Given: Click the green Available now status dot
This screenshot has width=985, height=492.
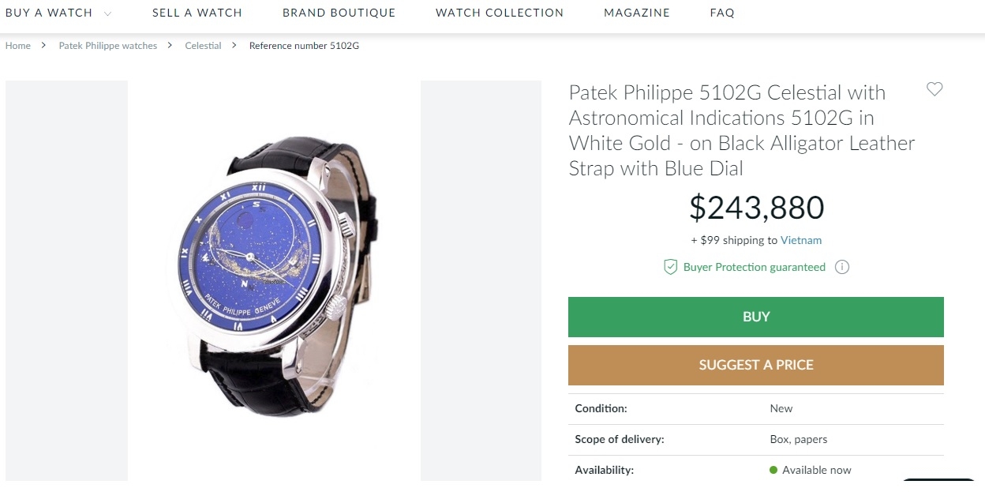Looking at the screenshot, I should (x=772, y=469).
